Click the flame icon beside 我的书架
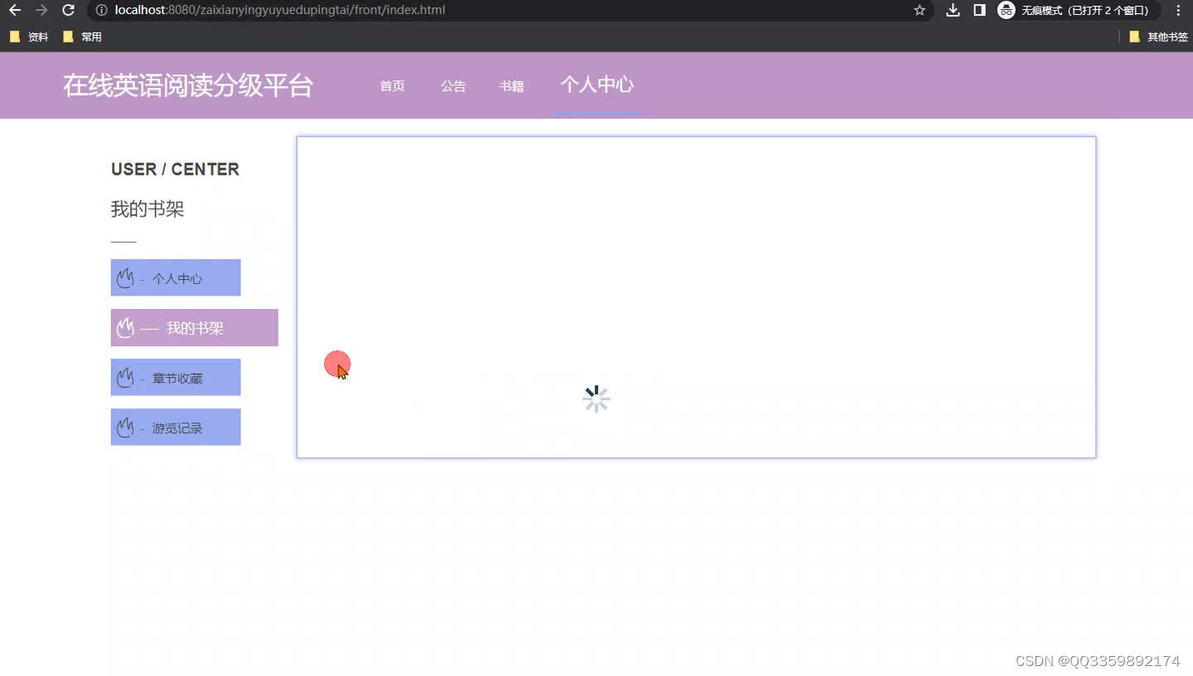The height and width of the screenshot is (676, 1193). pos(125,327)
